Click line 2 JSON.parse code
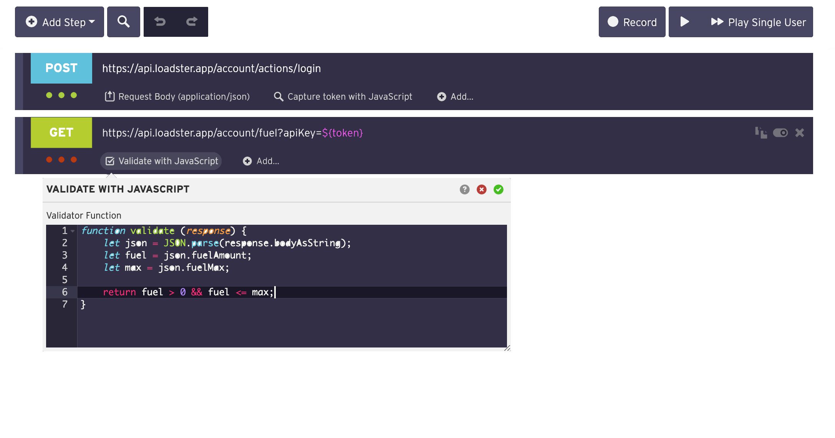This screenshot has width=835, height=438. click(x=227, y=243)
